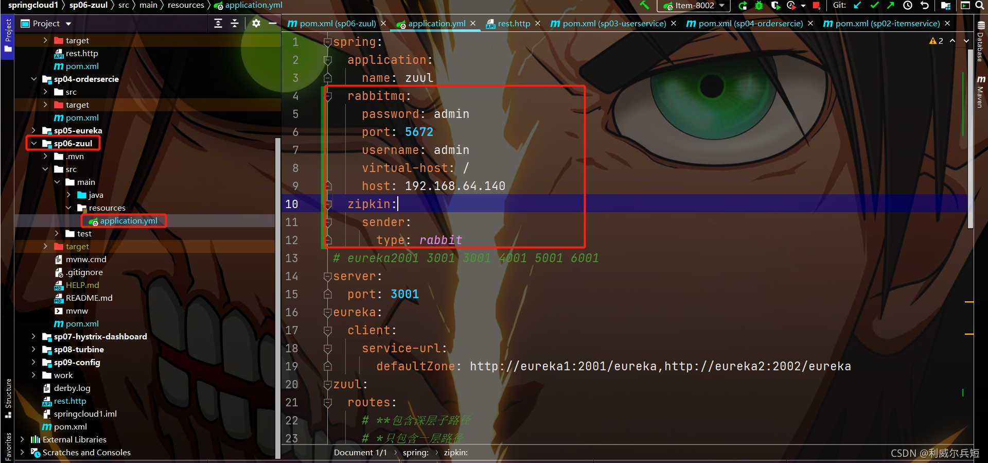The image size is (988, 463).
Task: Start debugging with the green bug icon
Action: point(759,6)
